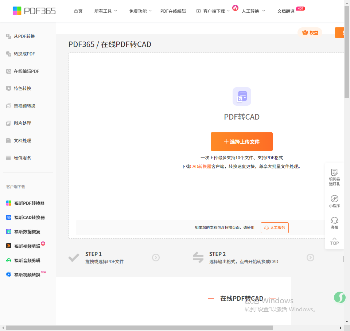Open the 福昕数据恢复 download link

(x=27, y=232)
